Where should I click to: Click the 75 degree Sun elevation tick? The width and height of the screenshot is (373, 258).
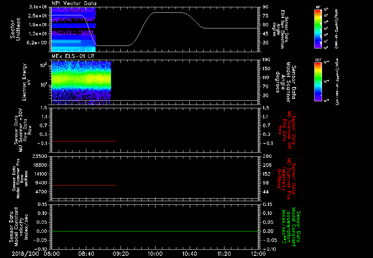tap(266, 16)
